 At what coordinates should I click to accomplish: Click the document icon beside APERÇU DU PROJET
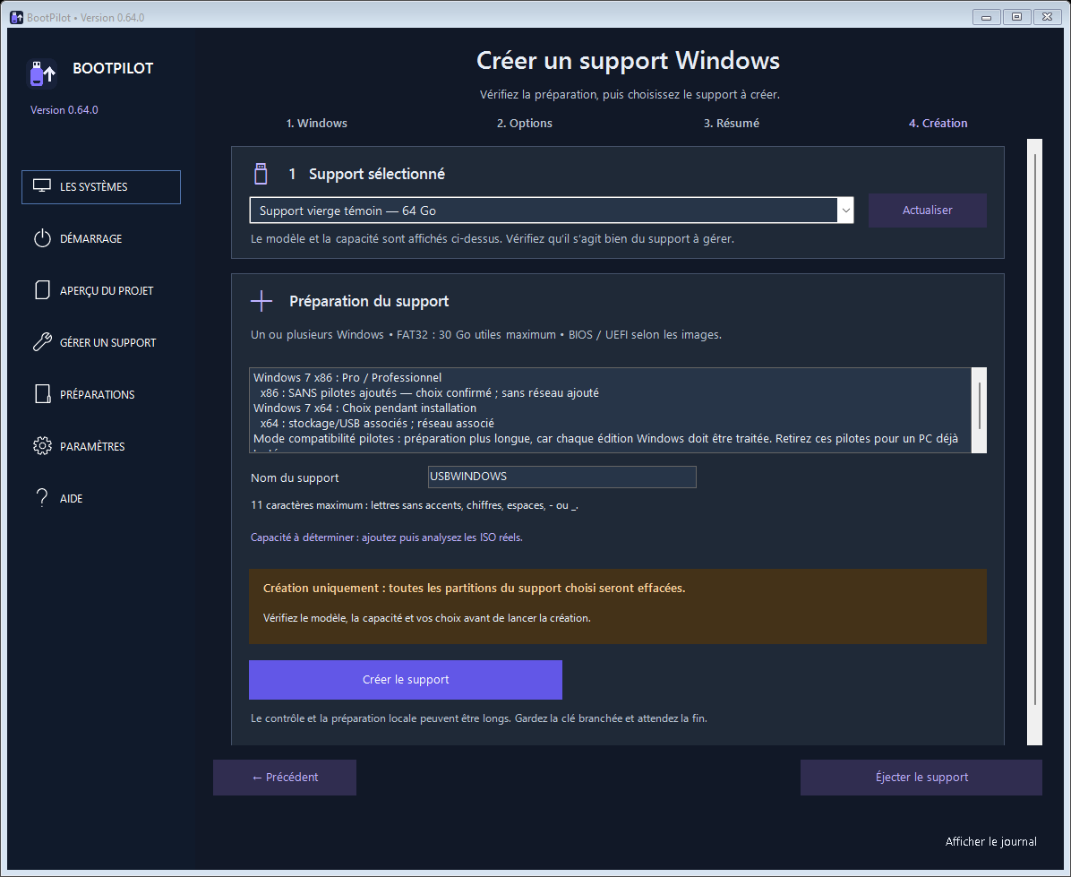point(42,289)
